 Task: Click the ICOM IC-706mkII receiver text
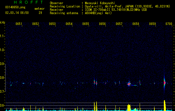116,10
